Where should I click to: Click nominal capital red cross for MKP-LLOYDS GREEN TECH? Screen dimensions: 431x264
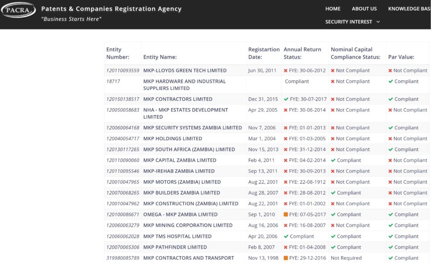point(333,71)
